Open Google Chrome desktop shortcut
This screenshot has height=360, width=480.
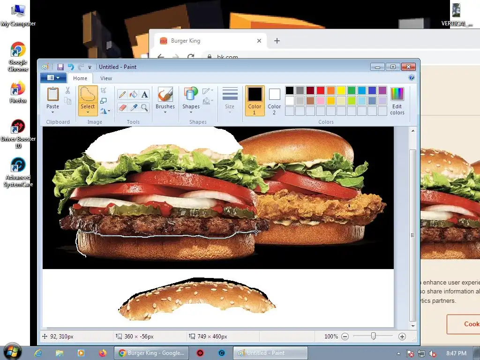[18, 57]
